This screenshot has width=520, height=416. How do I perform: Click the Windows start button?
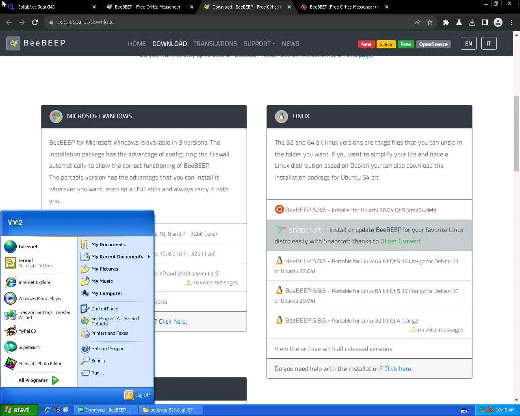click(x=19, y=410)
